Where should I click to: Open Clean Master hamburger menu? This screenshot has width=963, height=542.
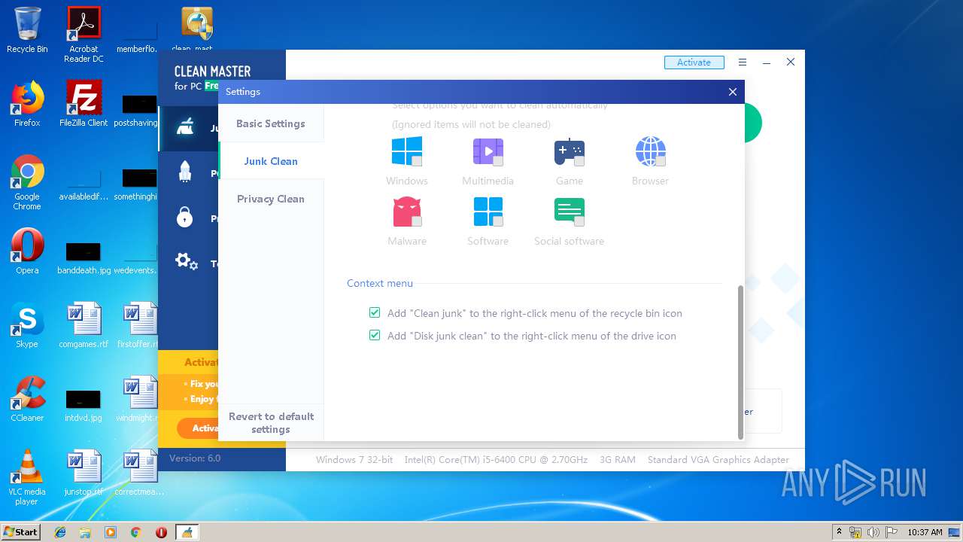(743, 62)
